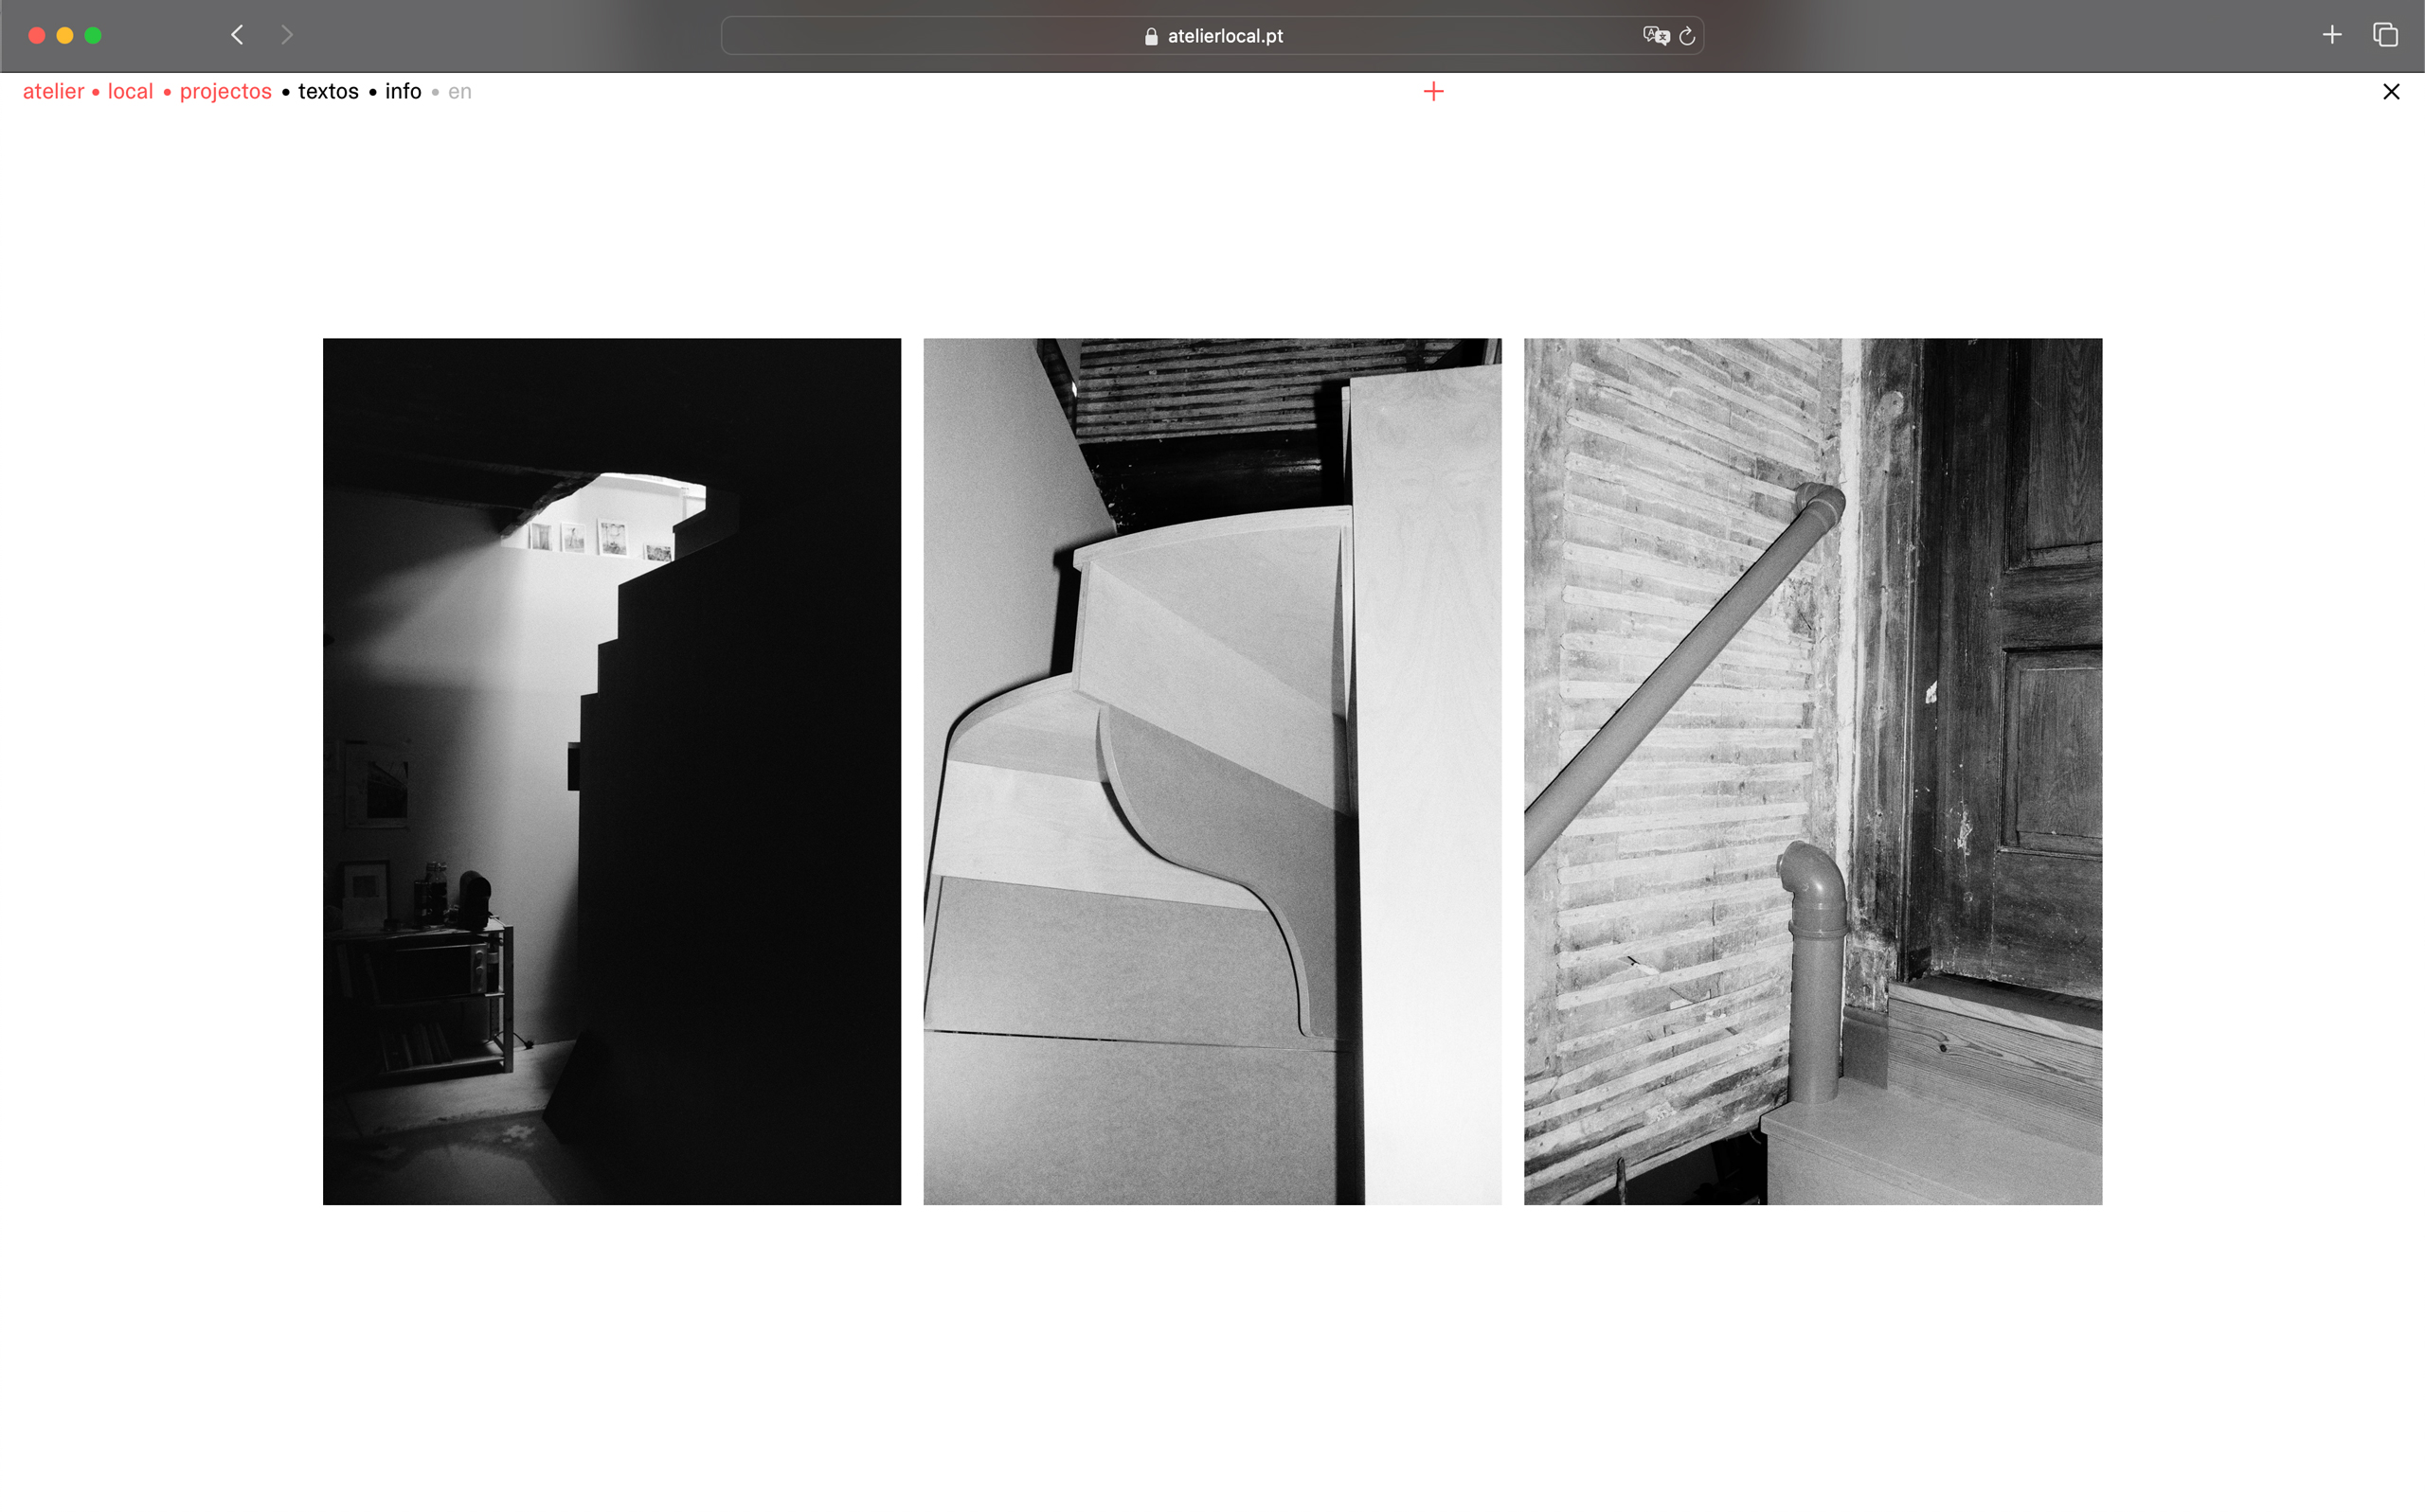Open the curved wooden stair photo
The width and height of the screenshot is (2425, 1512).
1212,771
